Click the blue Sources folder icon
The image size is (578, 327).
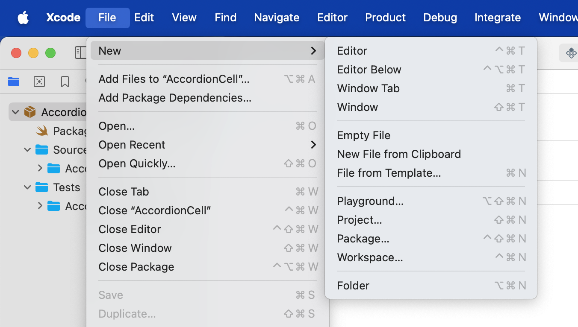pos(41,149)
